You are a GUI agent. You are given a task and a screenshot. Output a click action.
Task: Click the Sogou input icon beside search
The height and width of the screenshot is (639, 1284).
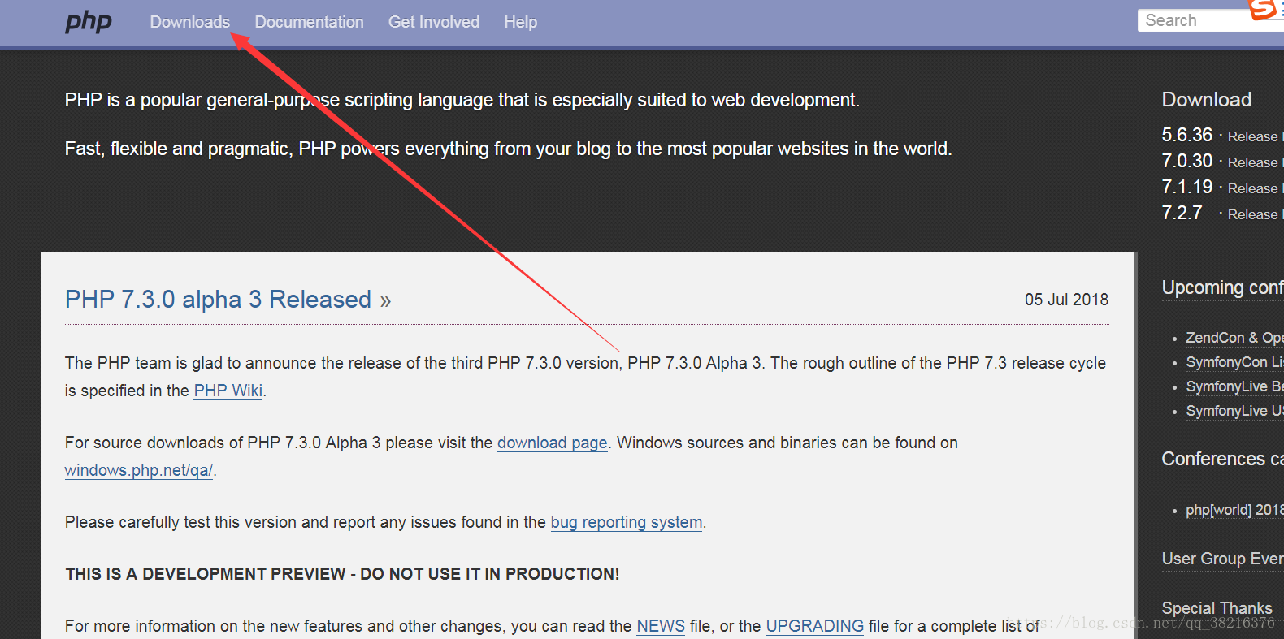click(x=1263, y=9)
